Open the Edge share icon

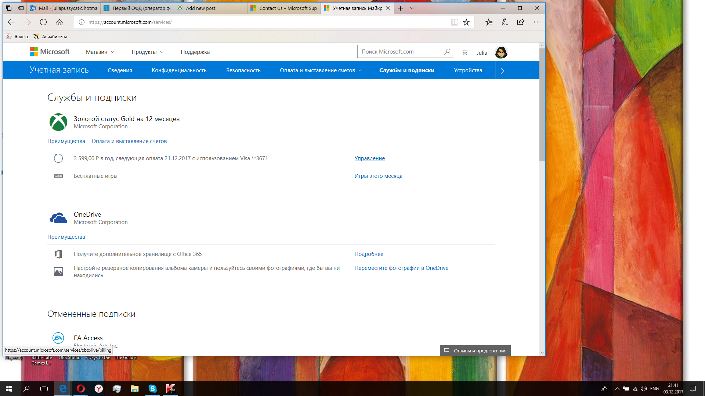point(521,22)
